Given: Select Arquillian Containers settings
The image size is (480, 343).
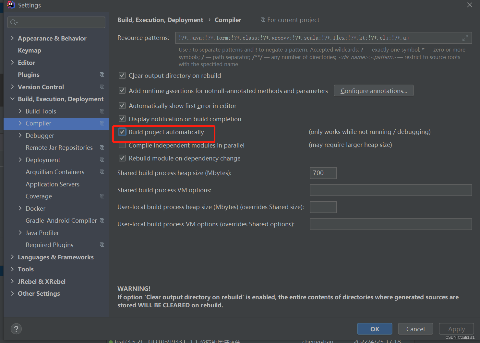Looking at the screenshot, I should point(55,172).
